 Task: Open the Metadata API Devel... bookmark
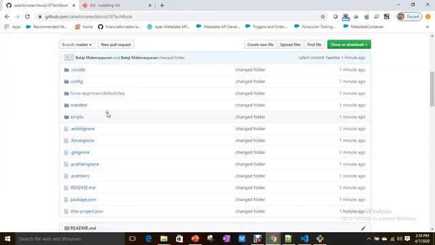(217, 27)
